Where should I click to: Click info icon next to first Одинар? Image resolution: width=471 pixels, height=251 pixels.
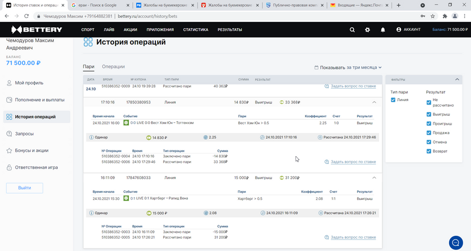tap(91, 137)
